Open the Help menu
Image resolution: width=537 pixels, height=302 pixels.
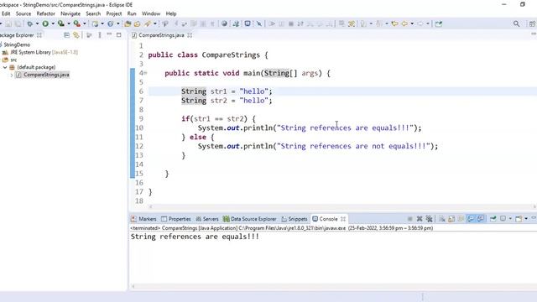171,13
